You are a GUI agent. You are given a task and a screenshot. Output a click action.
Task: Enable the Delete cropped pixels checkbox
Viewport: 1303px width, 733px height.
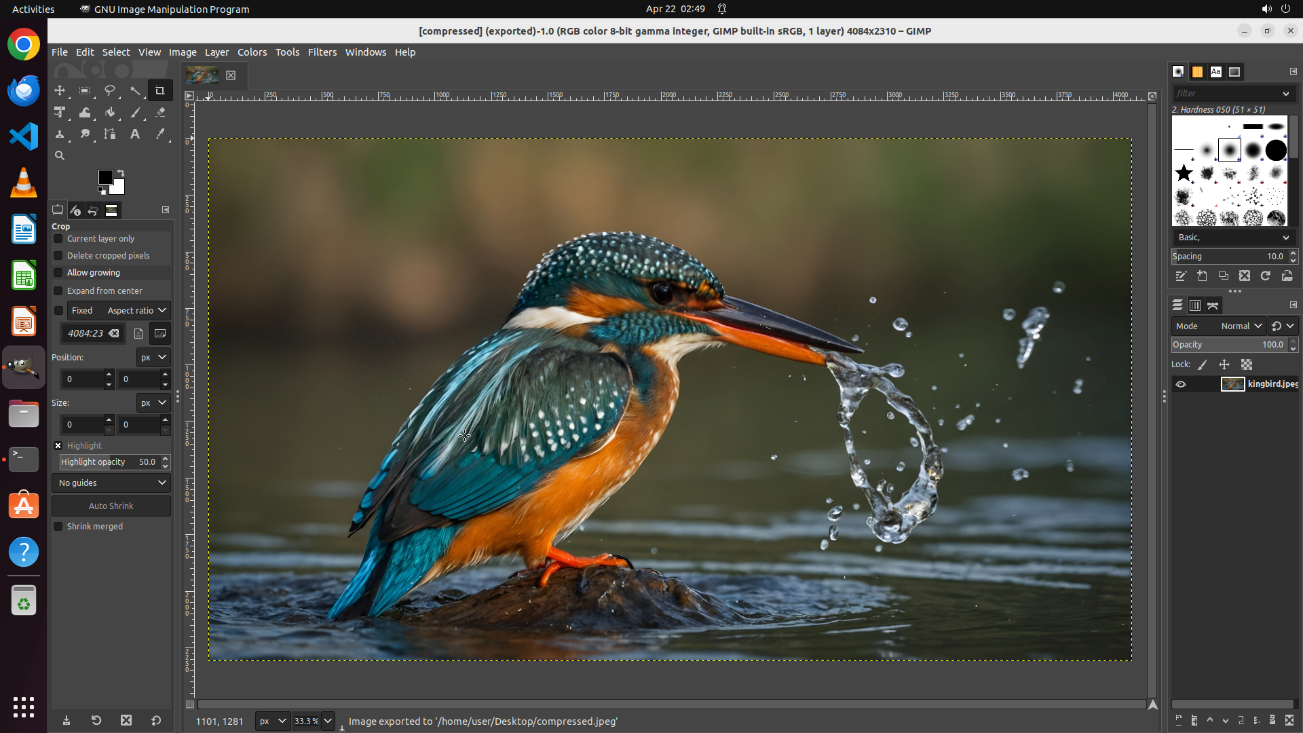point(58,256)
